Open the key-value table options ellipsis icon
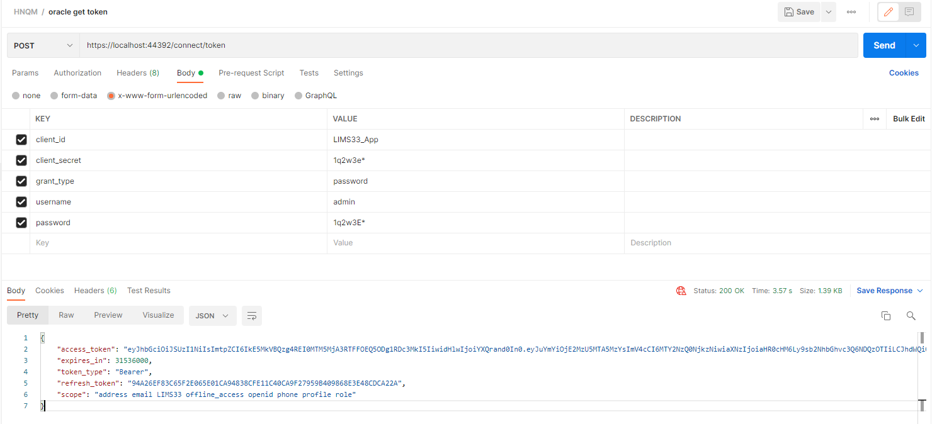The image size is (937, 424). [x=875, y=118]
